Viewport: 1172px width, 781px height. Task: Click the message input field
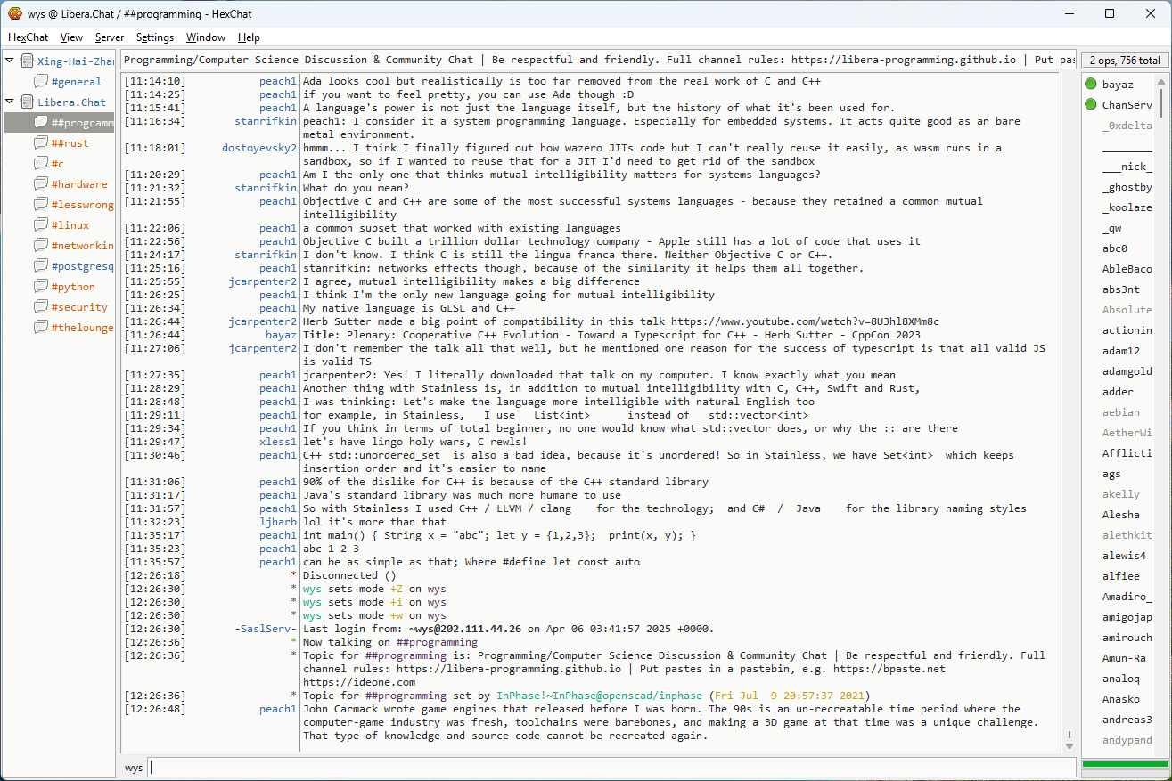point(611,768)
